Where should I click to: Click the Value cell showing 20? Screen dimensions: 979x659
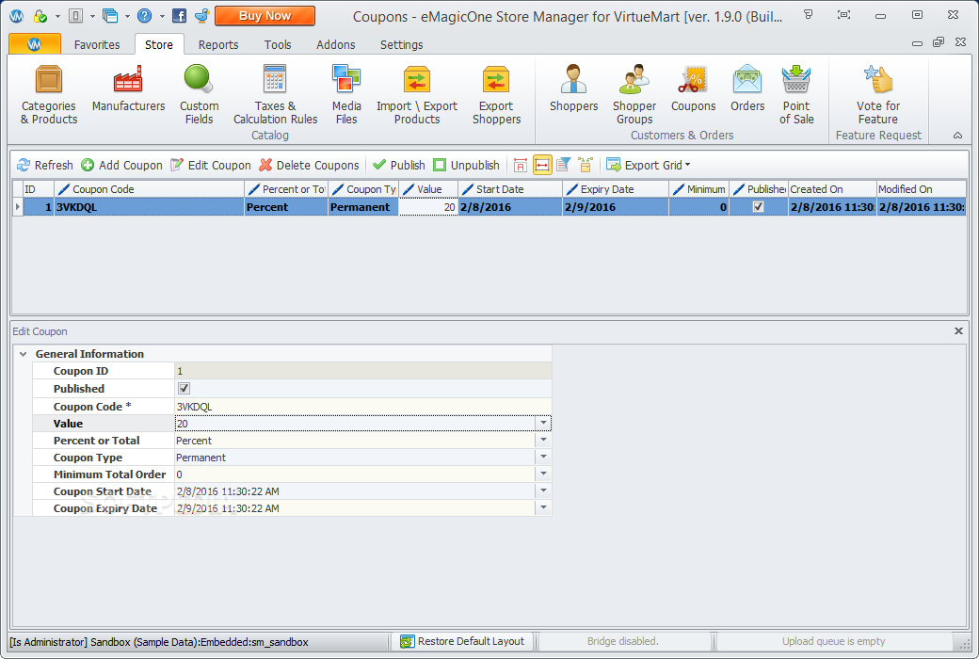427,207
